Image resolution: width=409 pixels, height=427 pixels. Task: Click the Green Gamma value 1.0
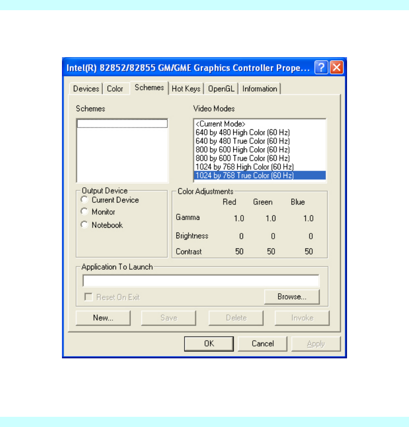click(x=271, y=218)
